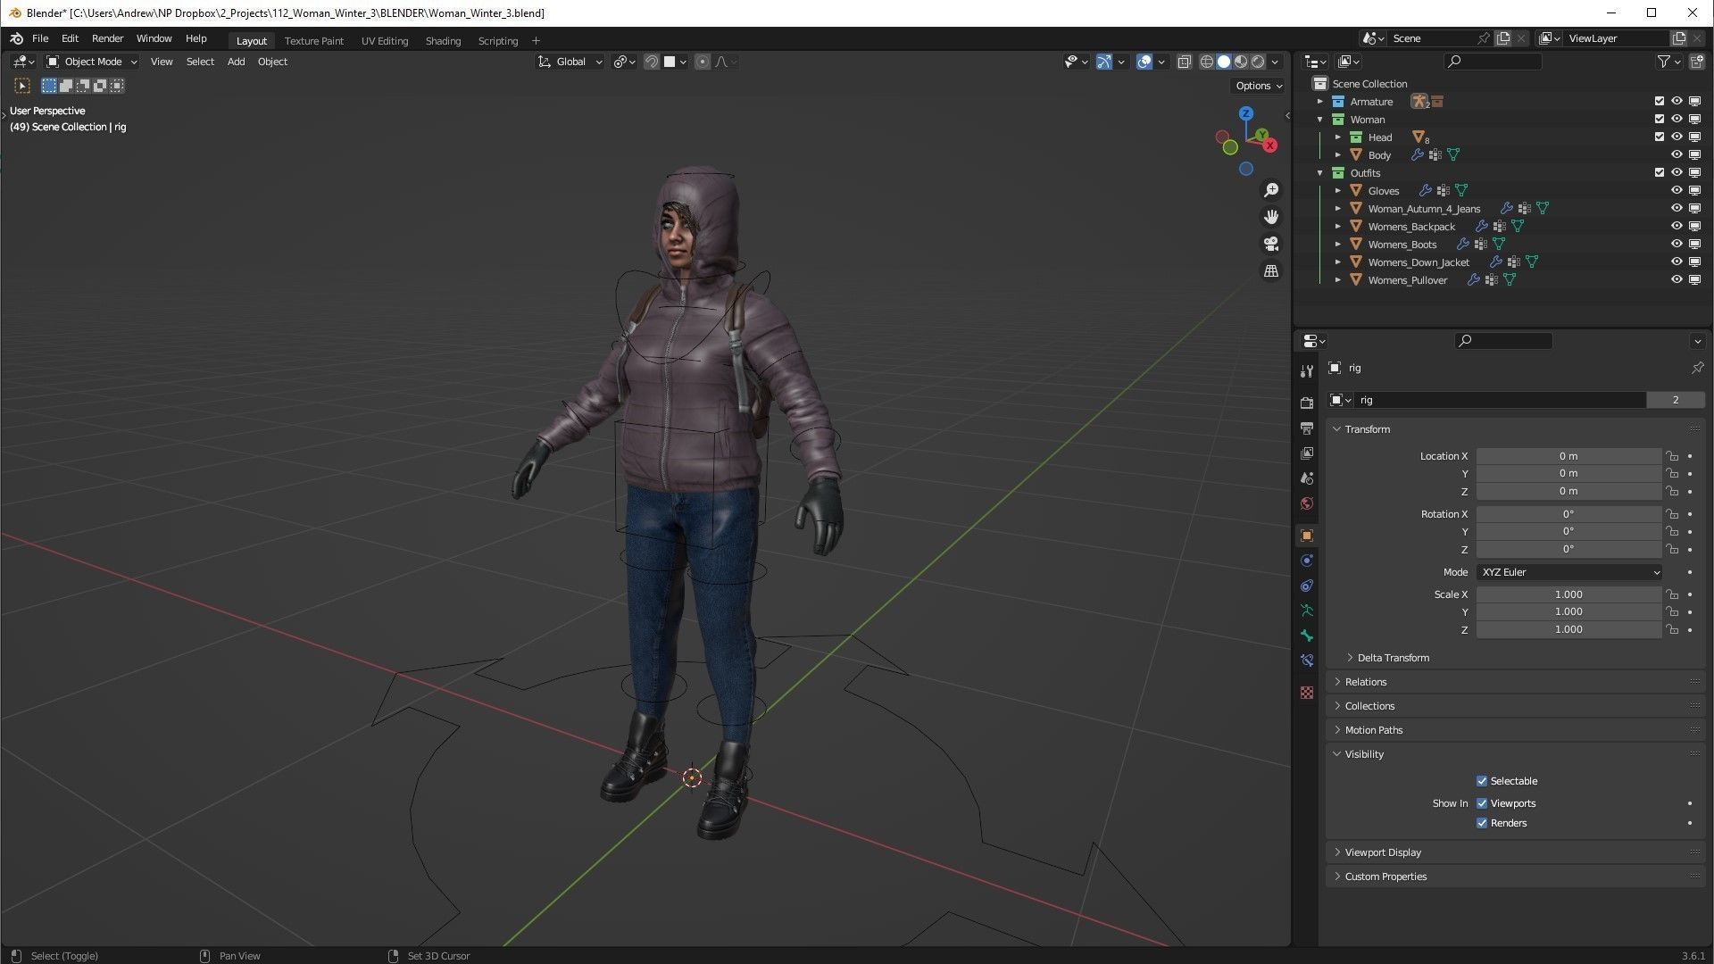This screenshot has width=1714, height=964.
Task: Expand the Relations panel
Action: point(1337,682)
